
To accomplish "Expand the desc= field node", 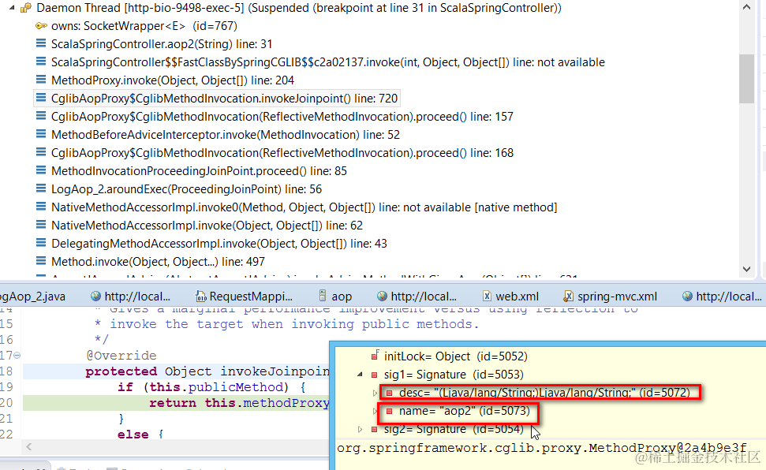I will pos(376,392).
